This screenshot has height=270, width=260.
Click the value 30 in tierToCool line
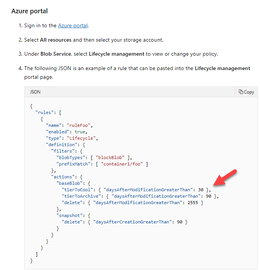(201, 190)
